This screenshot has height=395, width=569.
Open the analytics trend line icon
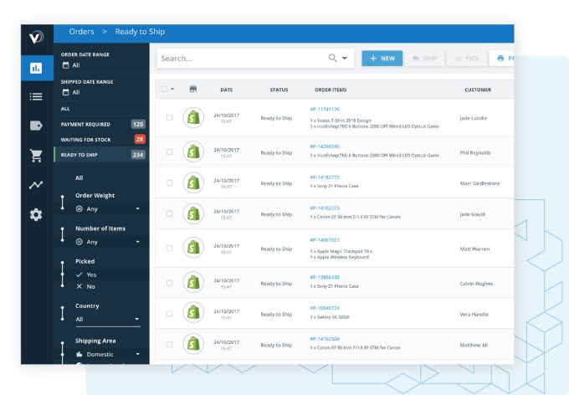[x=36, y=185]
